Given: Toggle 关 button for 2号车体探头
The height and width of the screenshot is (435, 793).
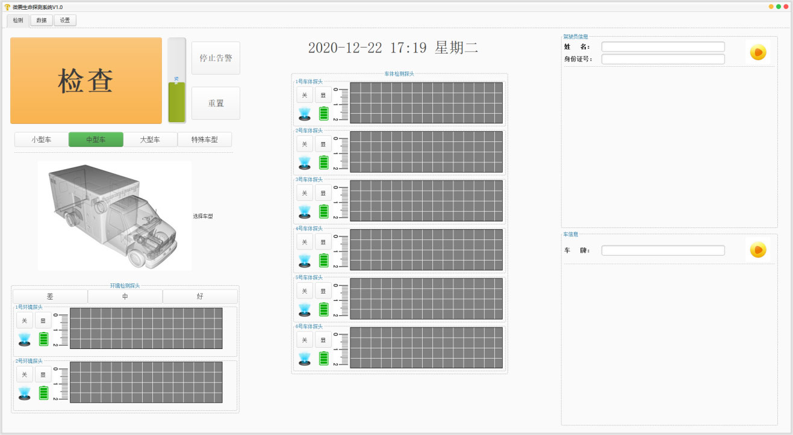Looking at the screenshot, I should coord(305,144).
